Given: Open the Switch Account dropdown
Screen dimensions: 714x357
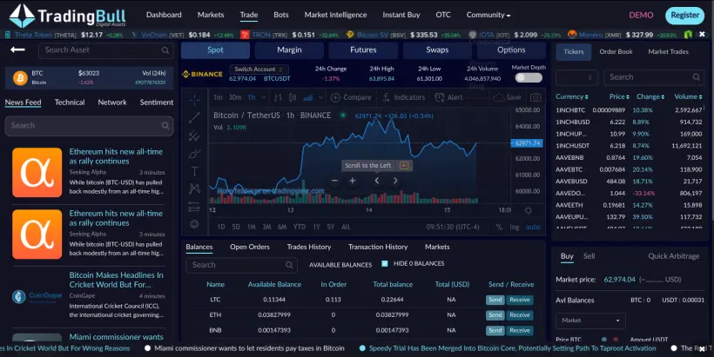Looking at the screenshot, I should (x=259, y=69).
